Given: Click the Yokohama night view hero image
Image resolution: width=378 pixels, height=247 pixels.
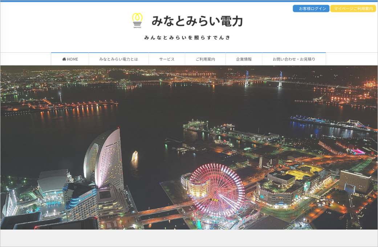Looking at the screenshot, I should click(189, 147).
